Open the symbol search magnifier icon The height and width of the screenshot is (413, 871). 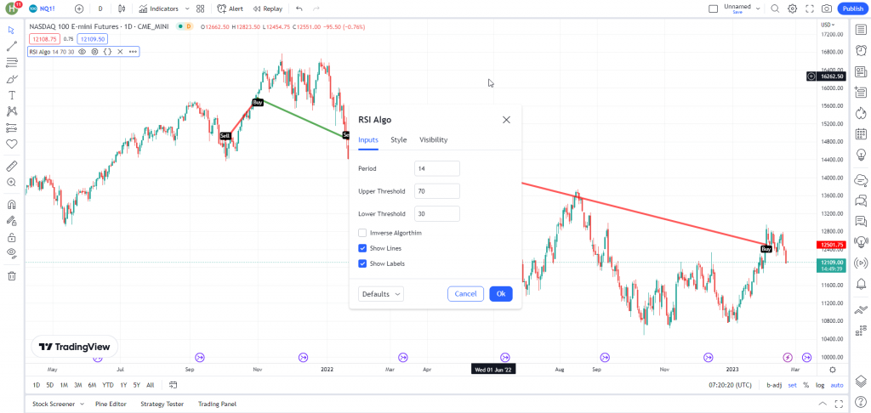click(775, 8)
